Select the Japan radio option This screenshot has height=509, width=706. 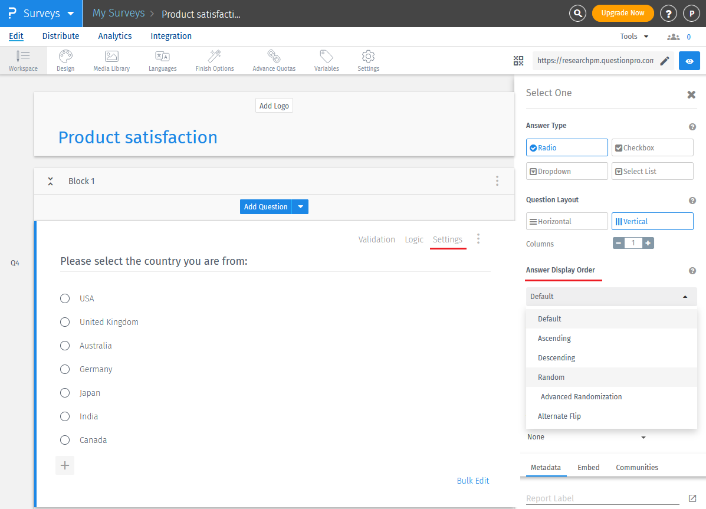(x=65, y=393)
